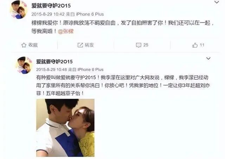Open second post's username 爱就要守护2015
225x159 pixels.
54,61
